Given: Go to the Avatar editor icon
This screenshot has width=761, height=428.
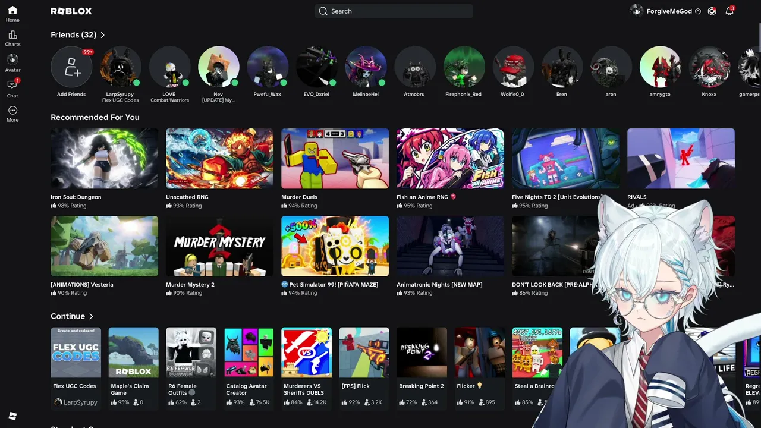Looking at the screenshot, I should 12,59.
